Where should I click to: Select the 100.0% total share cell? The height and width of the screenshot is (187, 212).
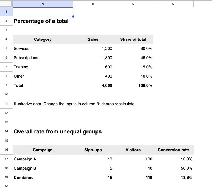click(x=133, y=85)
